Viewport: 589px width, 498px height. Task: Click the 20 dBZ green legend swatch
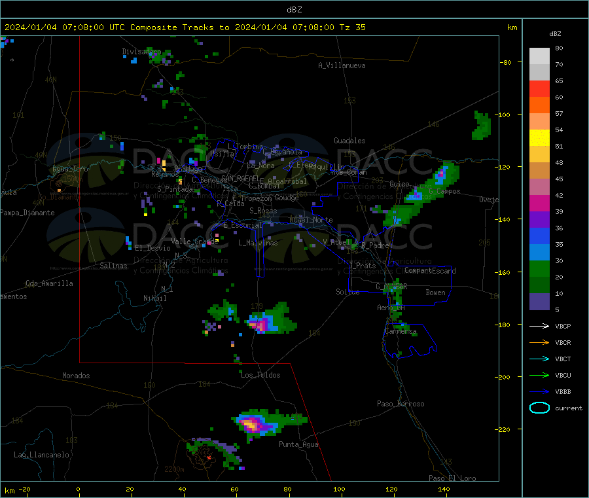539,285
